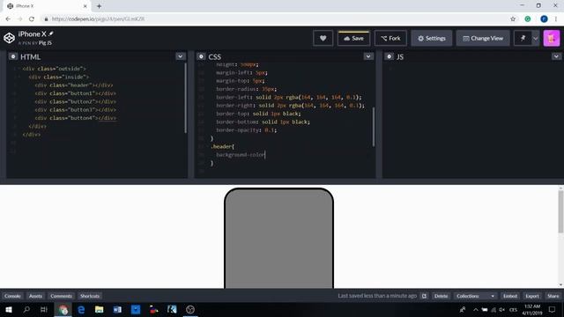The height and width of the screenshot is (317, 564).
Task: Show hidden tray icons chevron
Action: (476, 309)
